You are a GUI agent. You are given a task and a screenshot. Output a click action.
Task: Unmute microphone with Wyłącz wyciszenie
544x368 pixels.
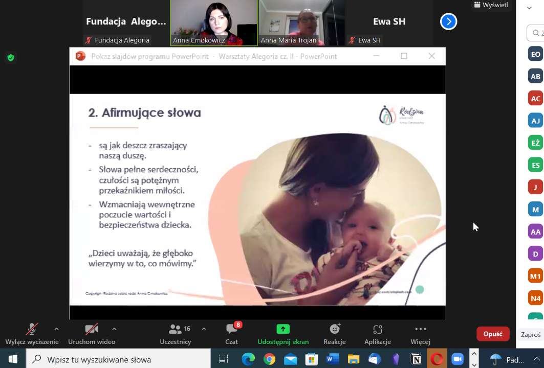(x=32, y=333)
